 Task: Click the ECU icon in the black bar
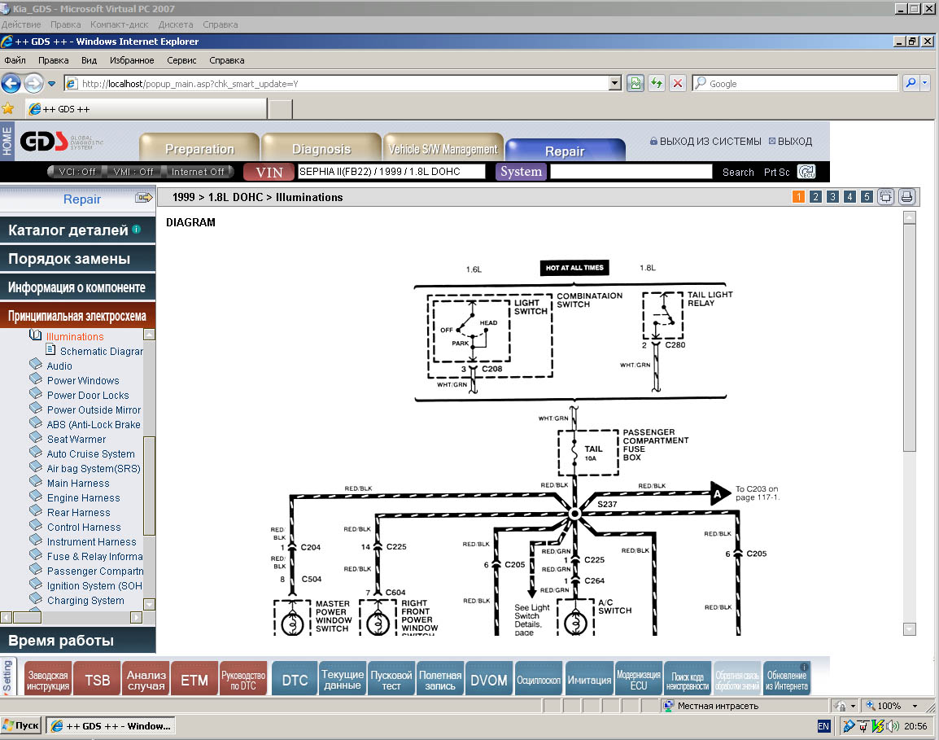[806, 172]
